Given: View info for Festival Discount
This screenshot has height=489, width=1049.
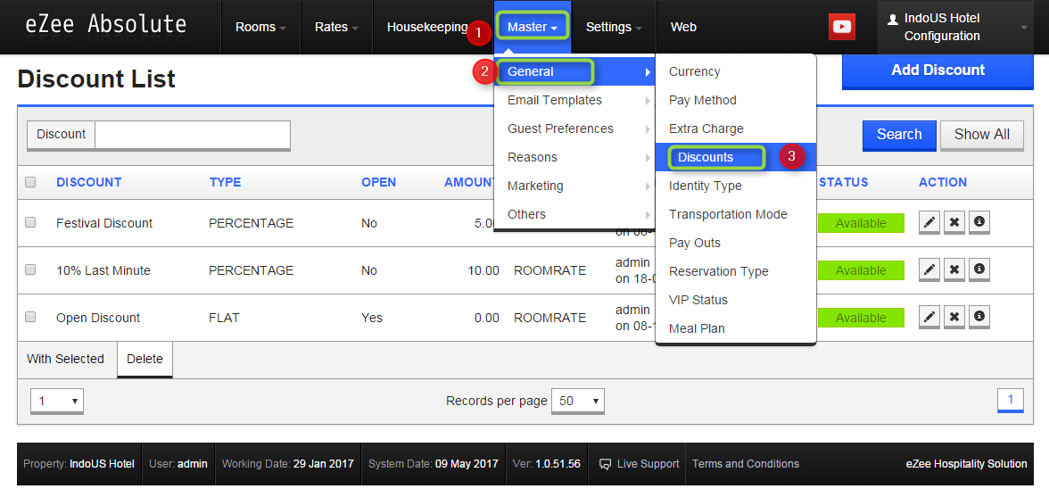Looking at the screenshot, I should (x=979, y=223).
